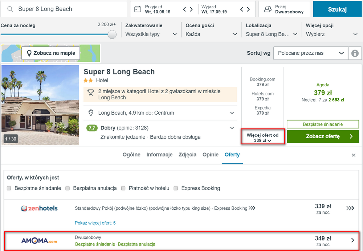The image size is (363, 251).
Task: Click the guests people icon
Action: coord(268,9)
